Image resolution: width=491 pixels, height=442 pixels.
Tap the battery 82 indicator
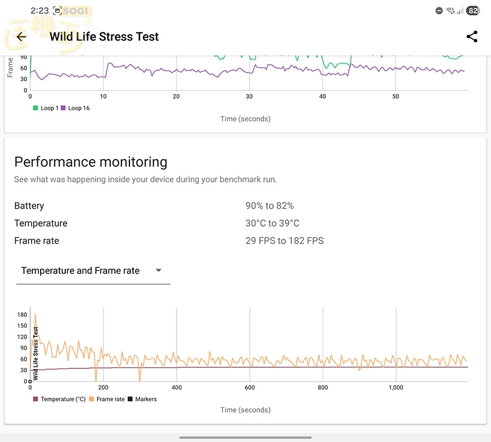coord(473,11)
